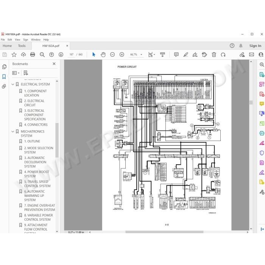The height and width of the screenshot is (265, 265).
Task: Open More Tools wrench icon
Action: (x=262, y=192)
